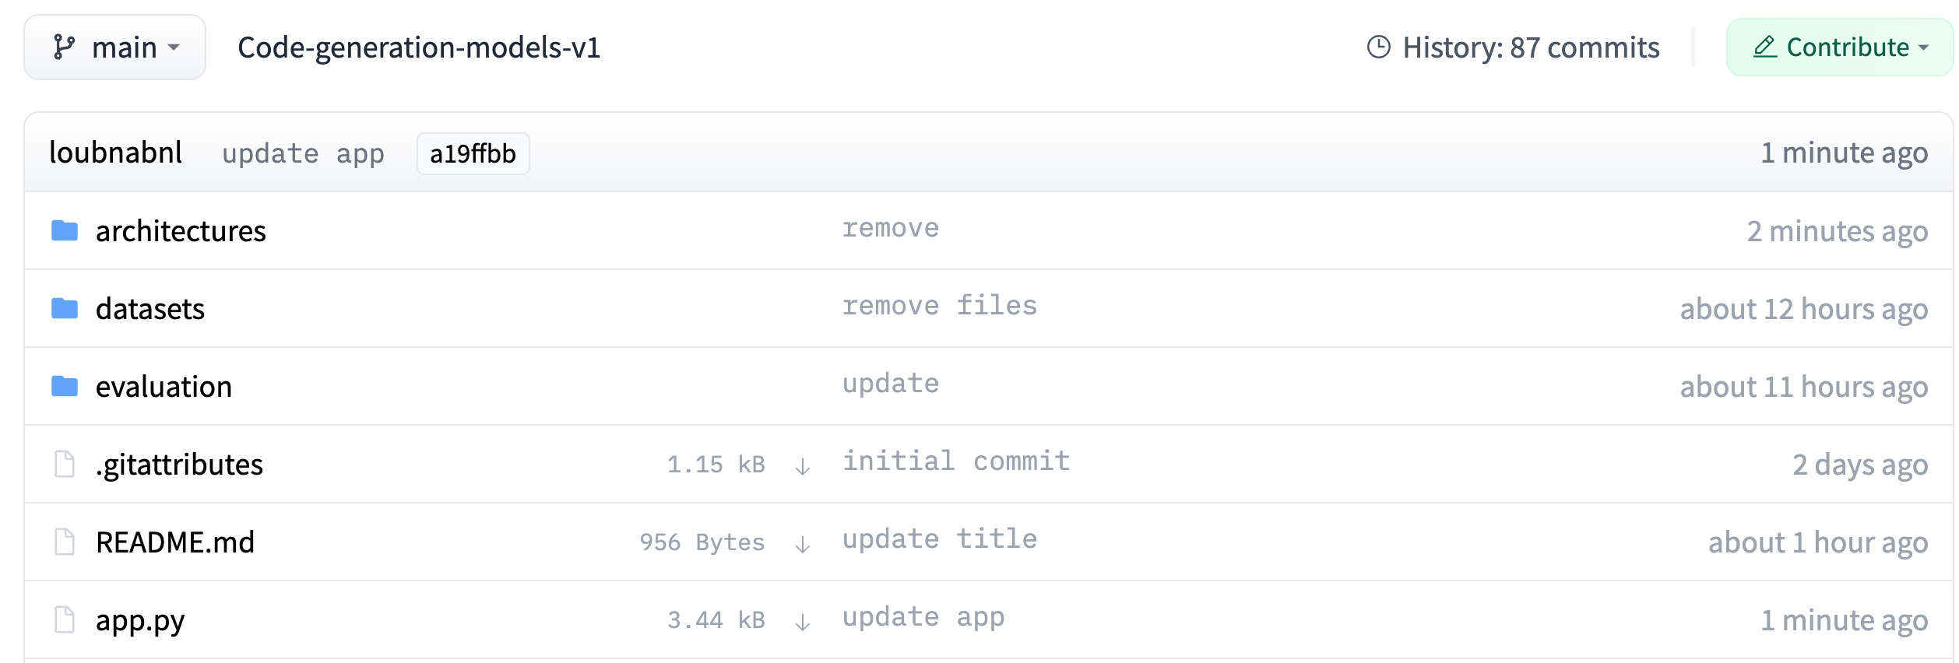Open the architectures folder
The height and width of the screenshot is (663, 1959).
(181, 231)
